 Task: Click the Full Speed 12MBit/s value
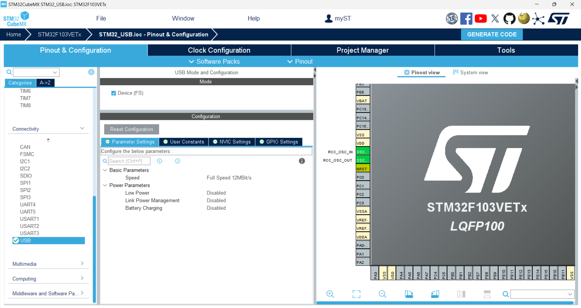pos(229,178)
